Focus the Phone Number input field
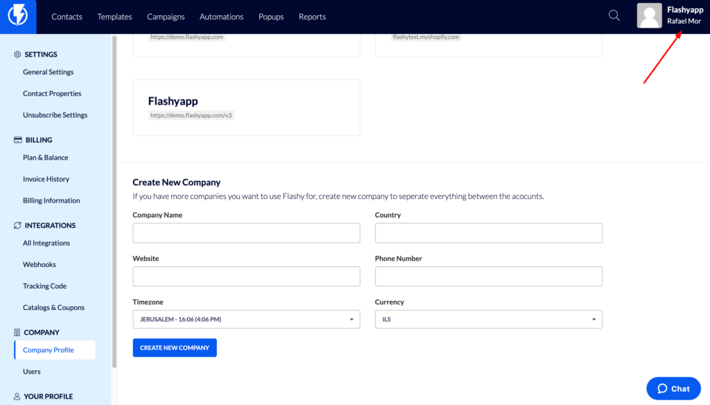 pyautogui.click(x=489, y=276)
